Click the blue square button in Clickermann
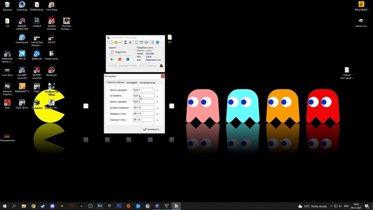This screenshot has width=373, height=210. (x=128, y=60)
